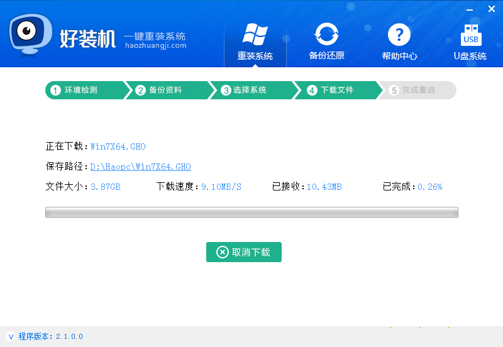Click the version number 2.1.0.0 text
The width and height of the screenshot is (503, 347).
click(x=69, y=336)
